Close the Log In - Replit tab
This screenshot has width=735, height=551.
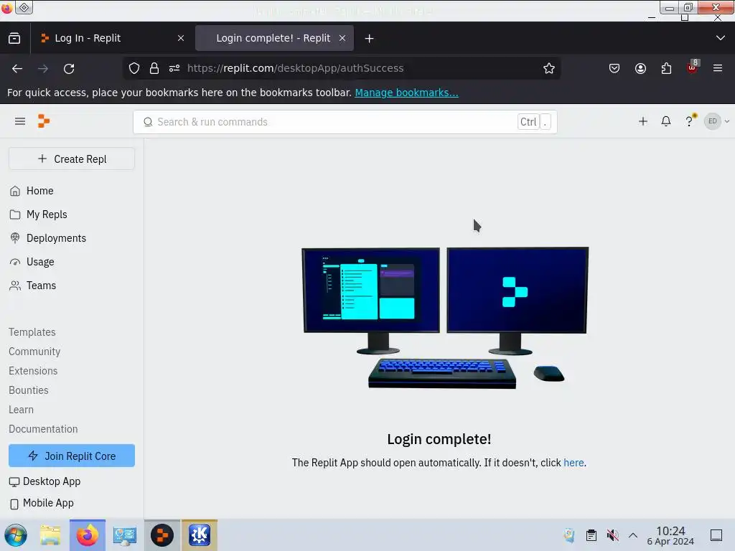[181, 39]
